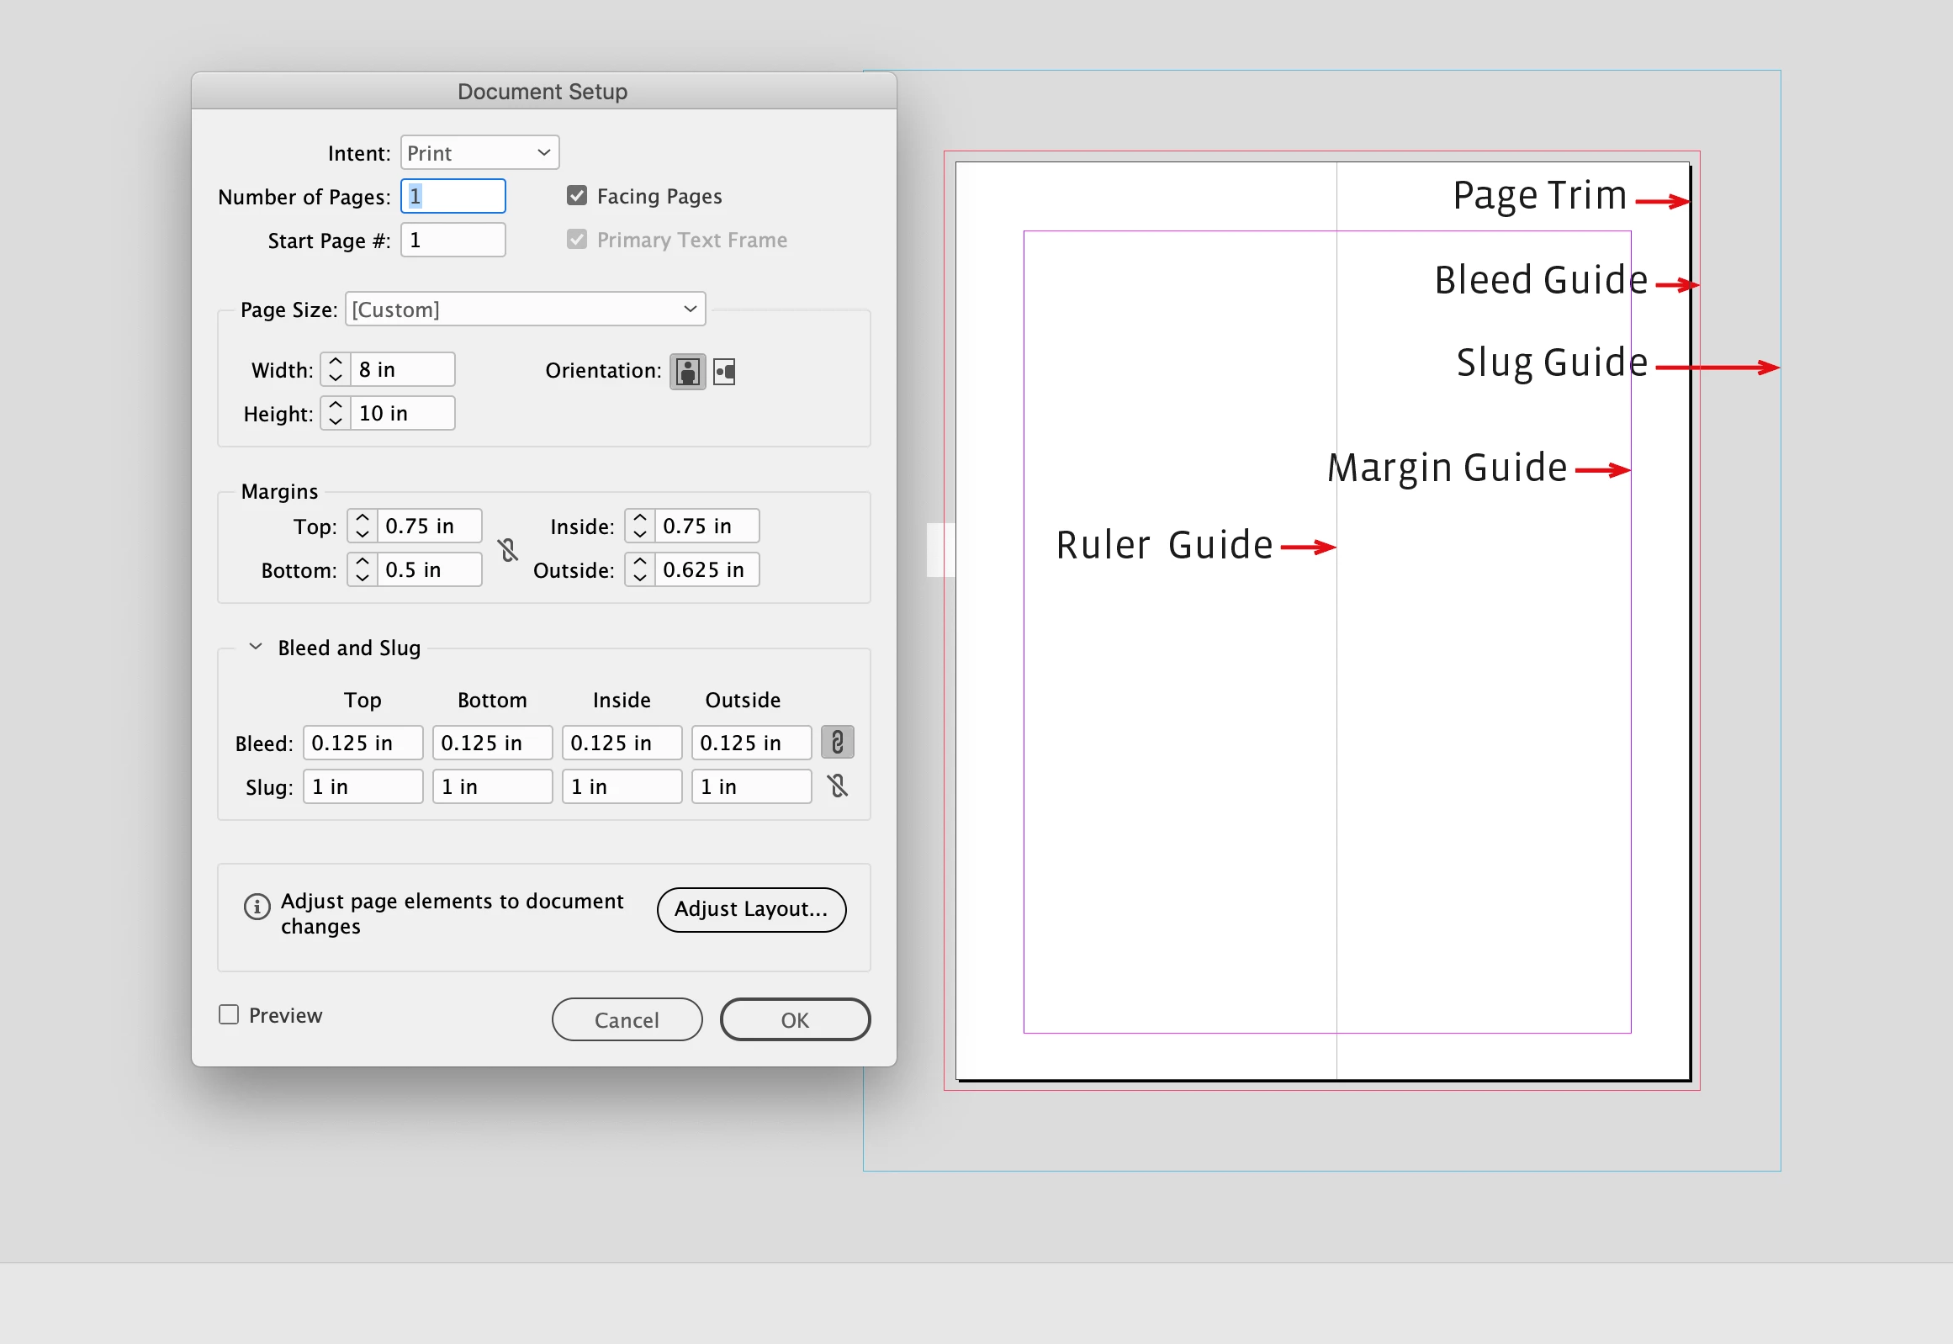Select portrait orientation icon
The height and width of the screenshot is (1344, 1953).
pyautogui.click(x=687, y=372)
